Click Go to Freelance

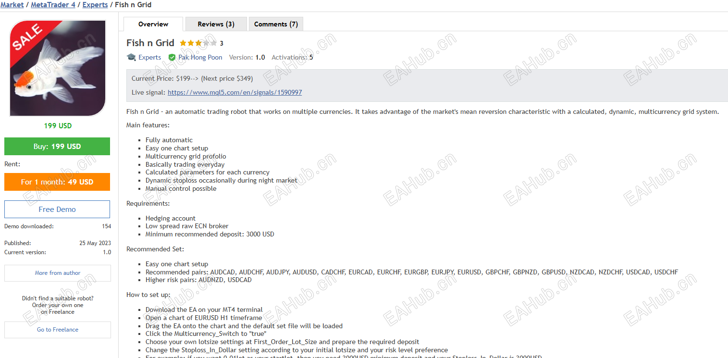coord(57,330)
